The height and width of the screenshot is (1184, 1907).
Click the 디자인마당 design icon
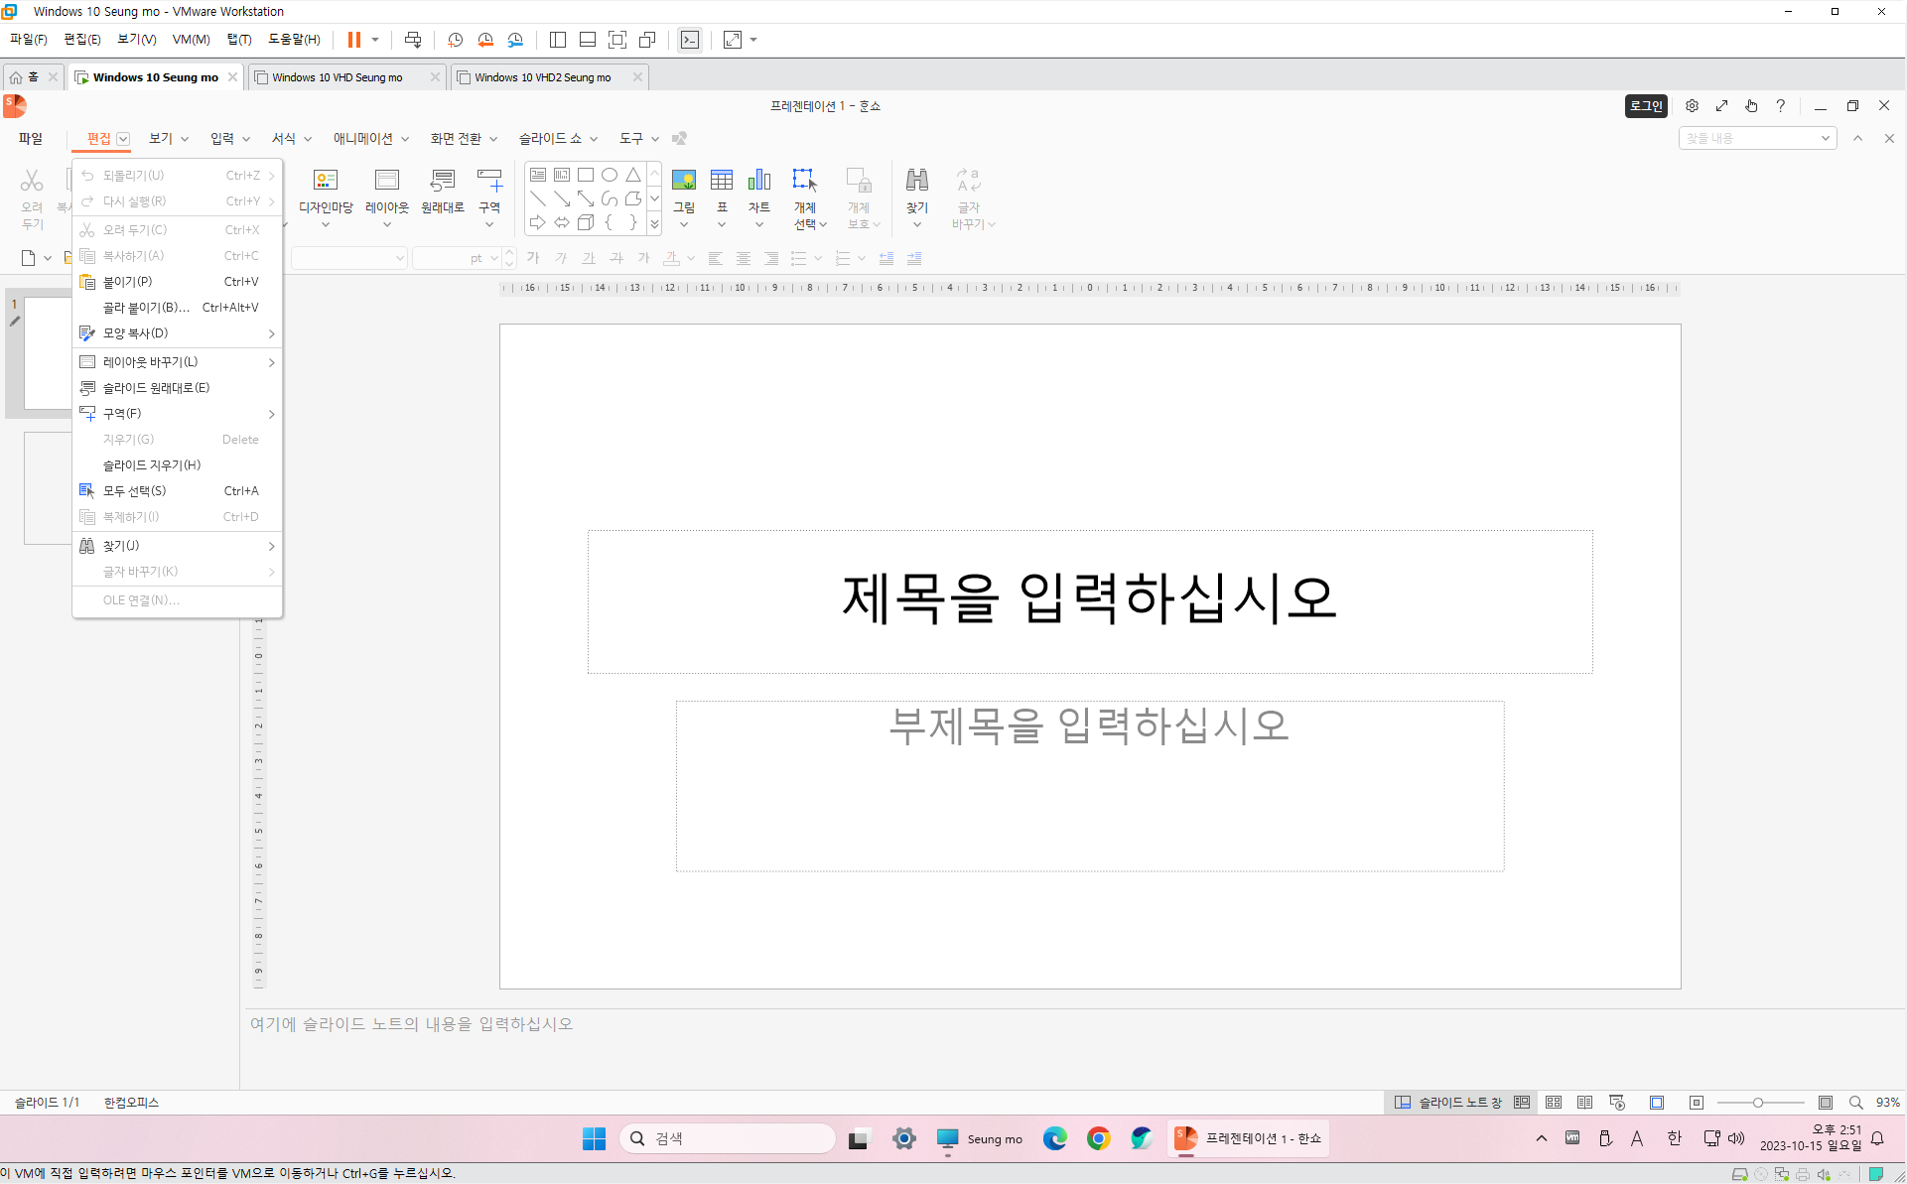point(326,181)
